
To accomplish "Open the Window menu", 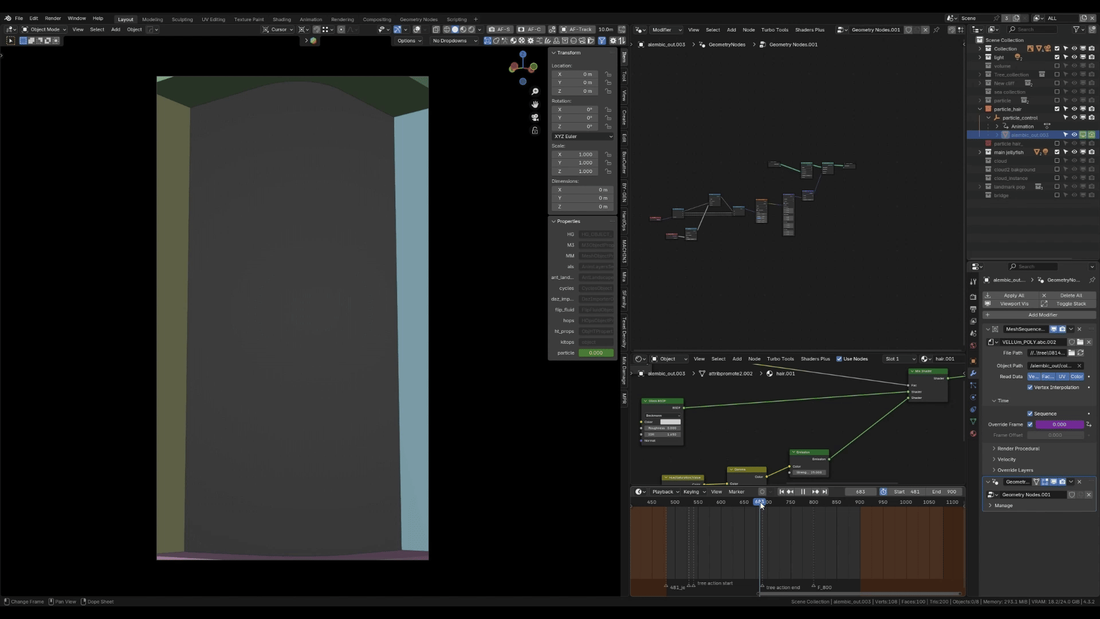I will (76, 18).
